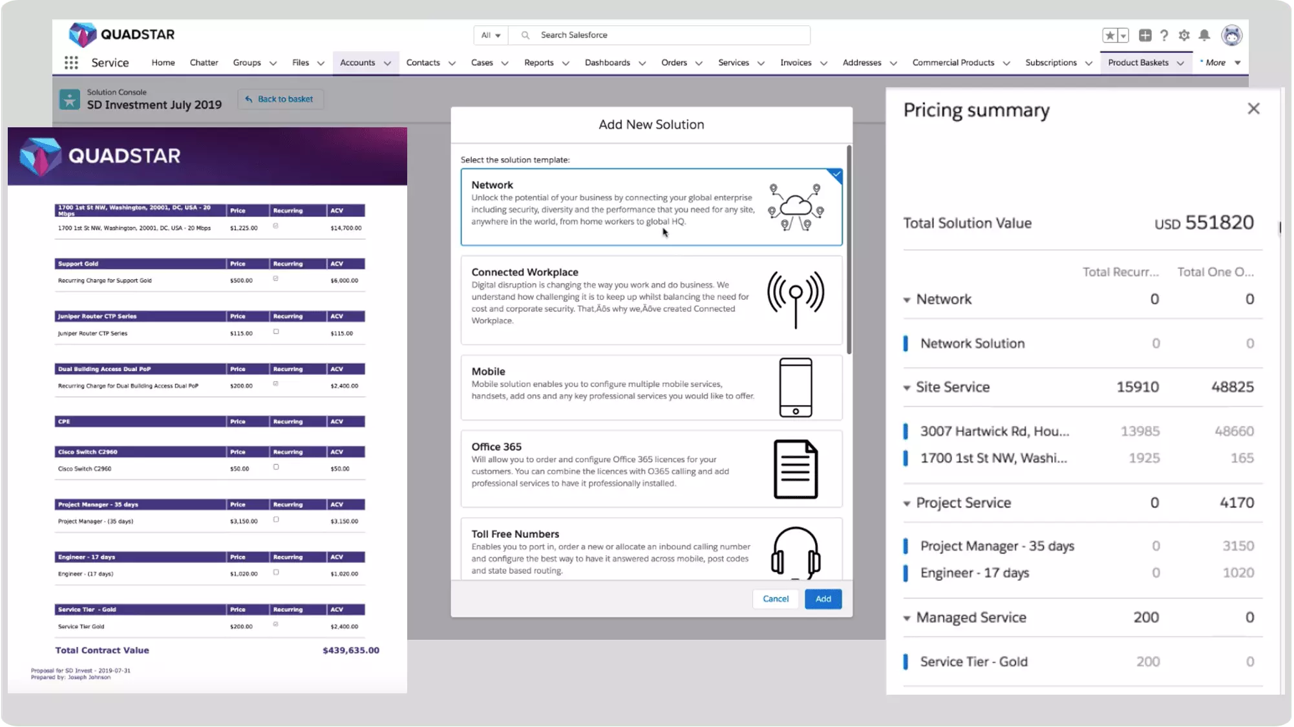Image resolution: width=1294 pixels, height=727 pixels.
Task: Open the favorites list dropdown arrow
Action: (1123, 36)
